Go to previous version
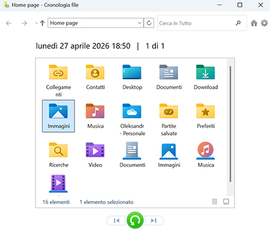270x231 pixels. point(116,220)
